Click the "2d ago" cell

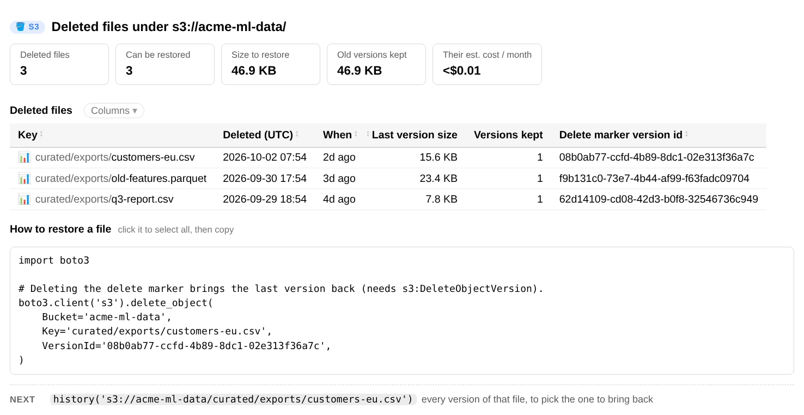339,157
